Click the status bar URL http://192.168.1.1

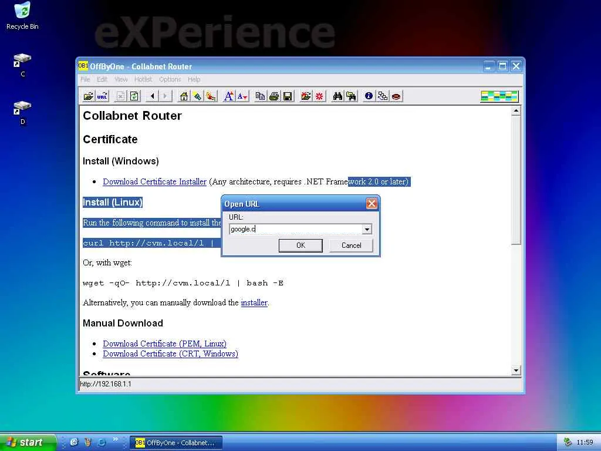tap(106, 384)
